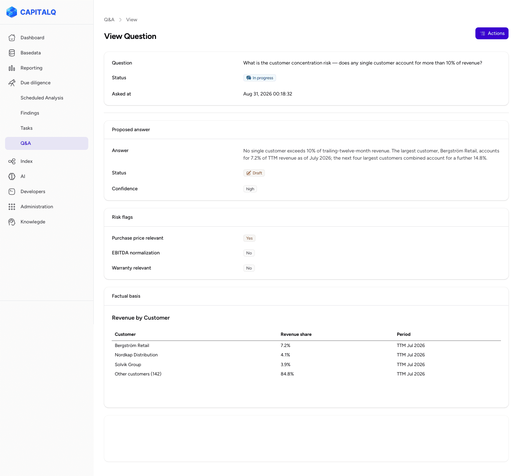Click the Factual basis section header
The image size is (519, 476).
126,296
